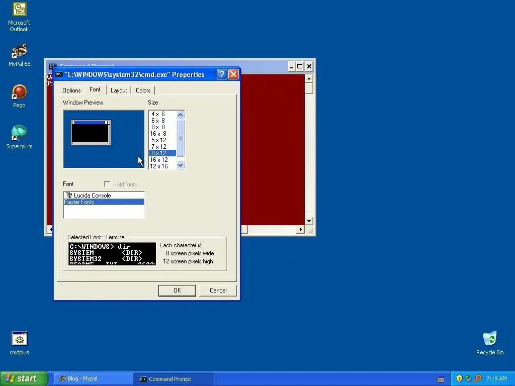Click Size list scroll down arrow

coord(181,165)
